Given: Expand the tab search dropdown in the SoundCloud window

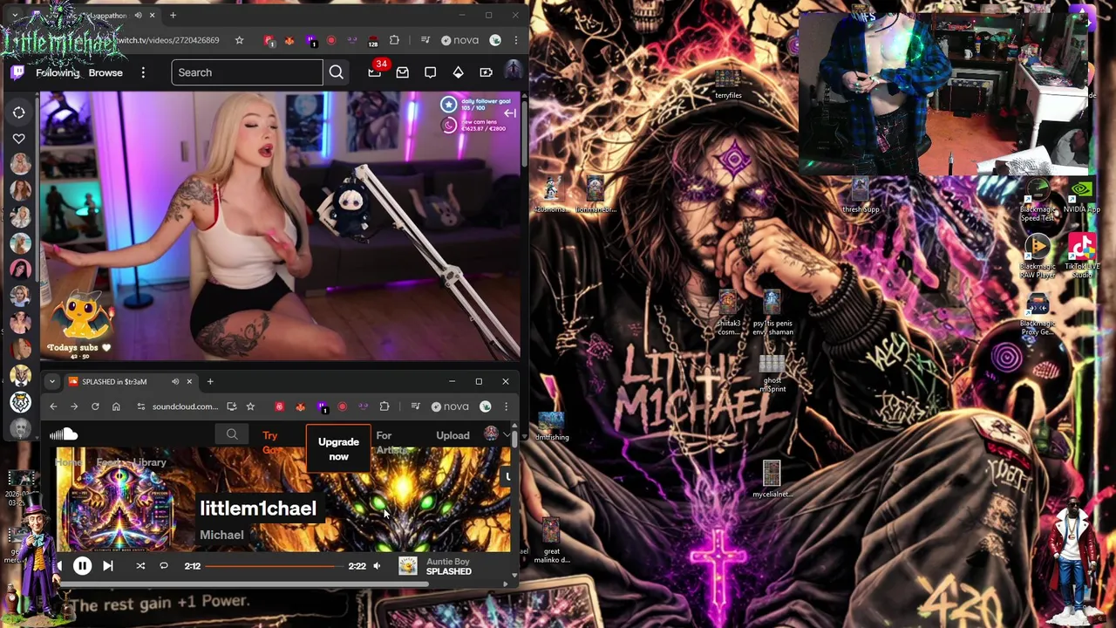Looking at the screenshot, I should (52, 381).
